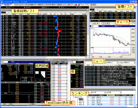The image size is (138, 108).
Task: Click the ranking panel title icon
Action: coord(71,90)
